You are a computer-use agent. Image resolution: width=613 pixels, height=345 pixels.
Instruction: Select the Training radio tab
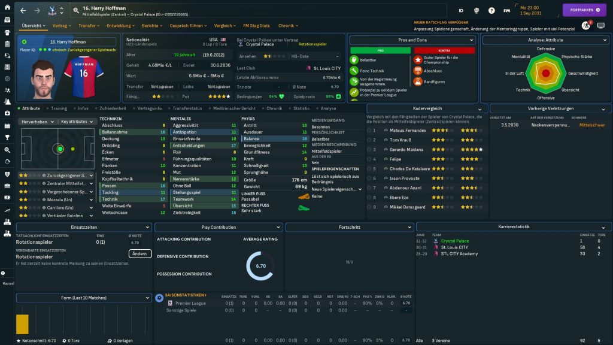click(x=58, y=108)
